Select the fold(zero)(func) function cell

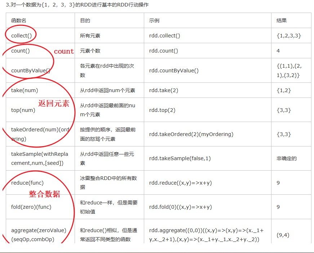(x=31, y=207)
